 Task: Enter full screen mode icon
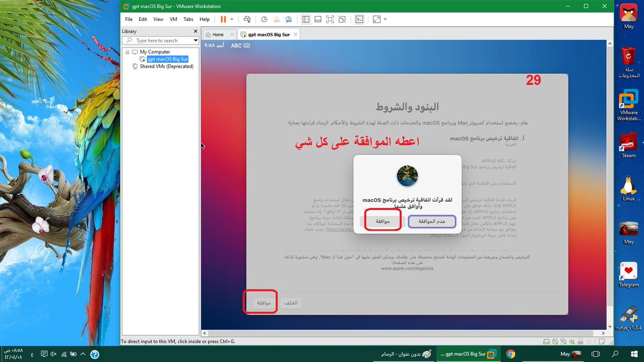tap(330, 19)
